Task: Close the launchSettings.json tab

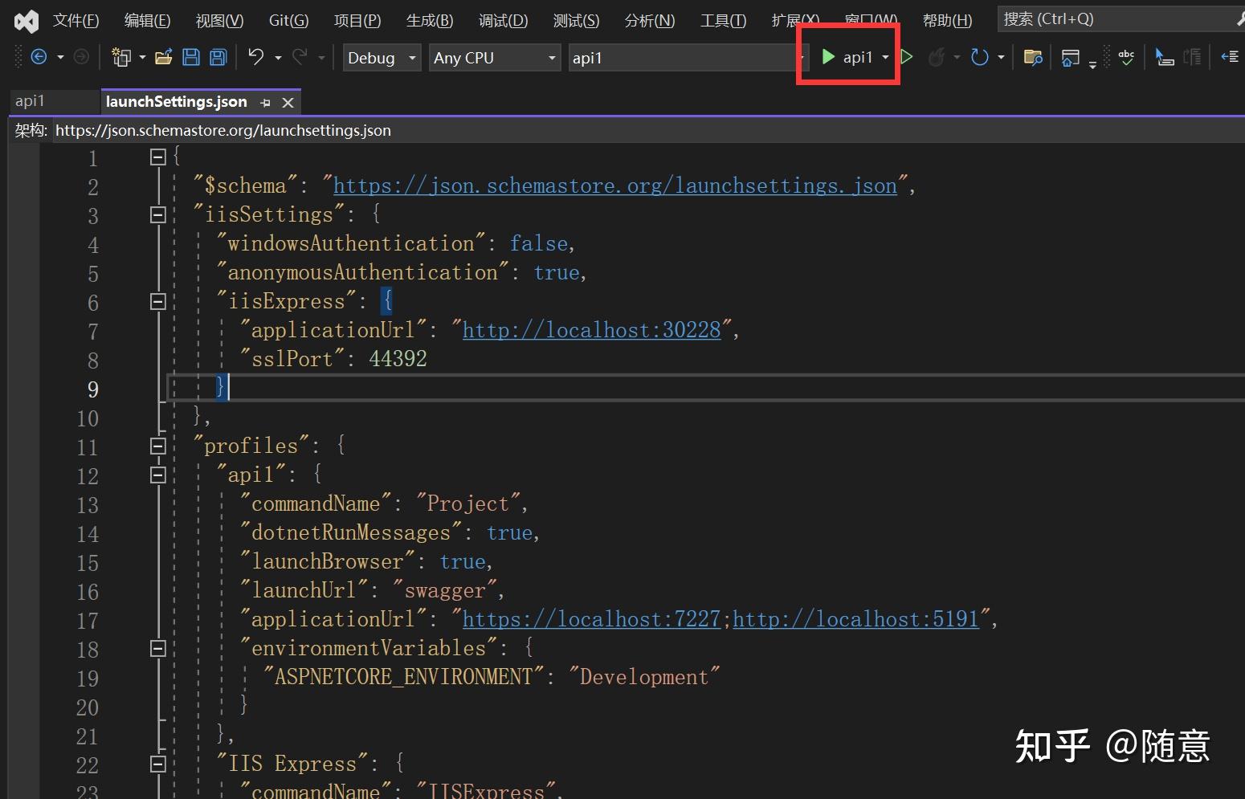Action: (288, 103)
